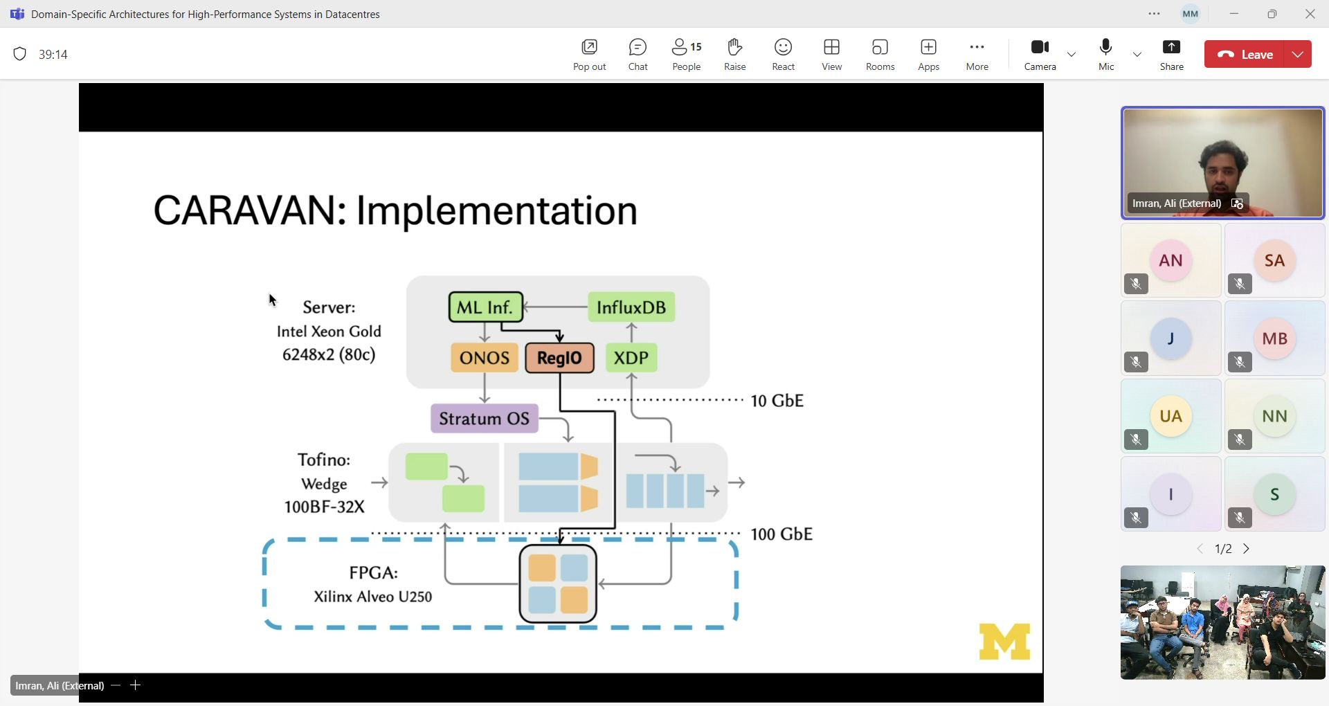The height and width of the screenshot is (706, 1329).
Task: Open the React emoji picker
Action: tap(783, 55)
